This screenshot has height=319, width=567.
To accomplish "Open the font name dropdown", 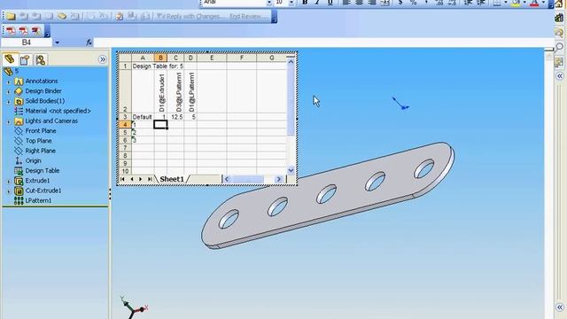I will (269, 3).
